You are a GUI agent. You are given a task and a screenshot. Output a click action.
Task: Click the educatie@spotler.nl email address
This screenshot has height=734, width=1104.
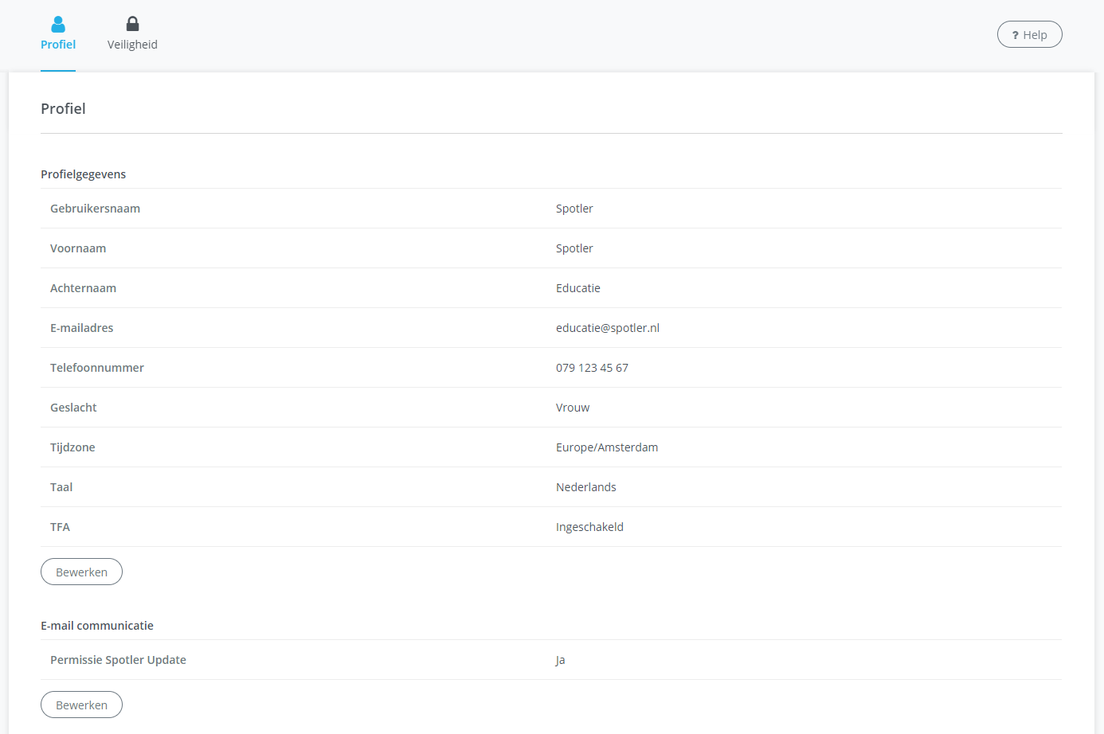point(607,328)
